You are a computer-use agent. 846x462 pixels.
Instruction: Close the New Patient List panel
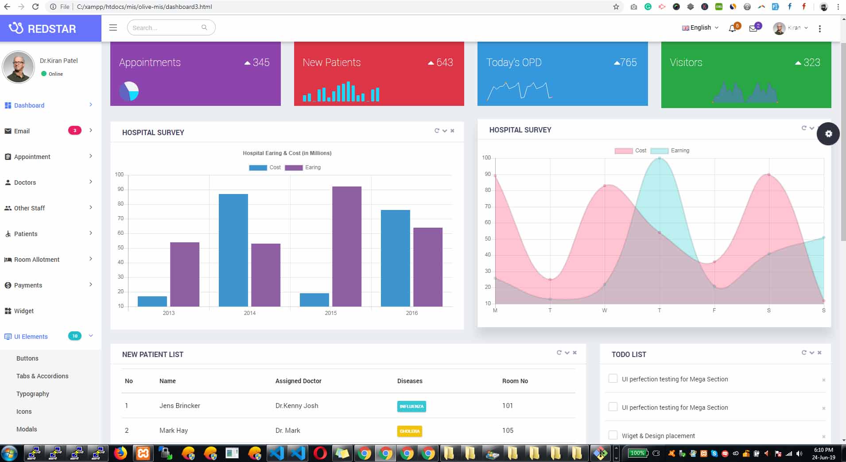pyautogui.click(x=574, y=353)
